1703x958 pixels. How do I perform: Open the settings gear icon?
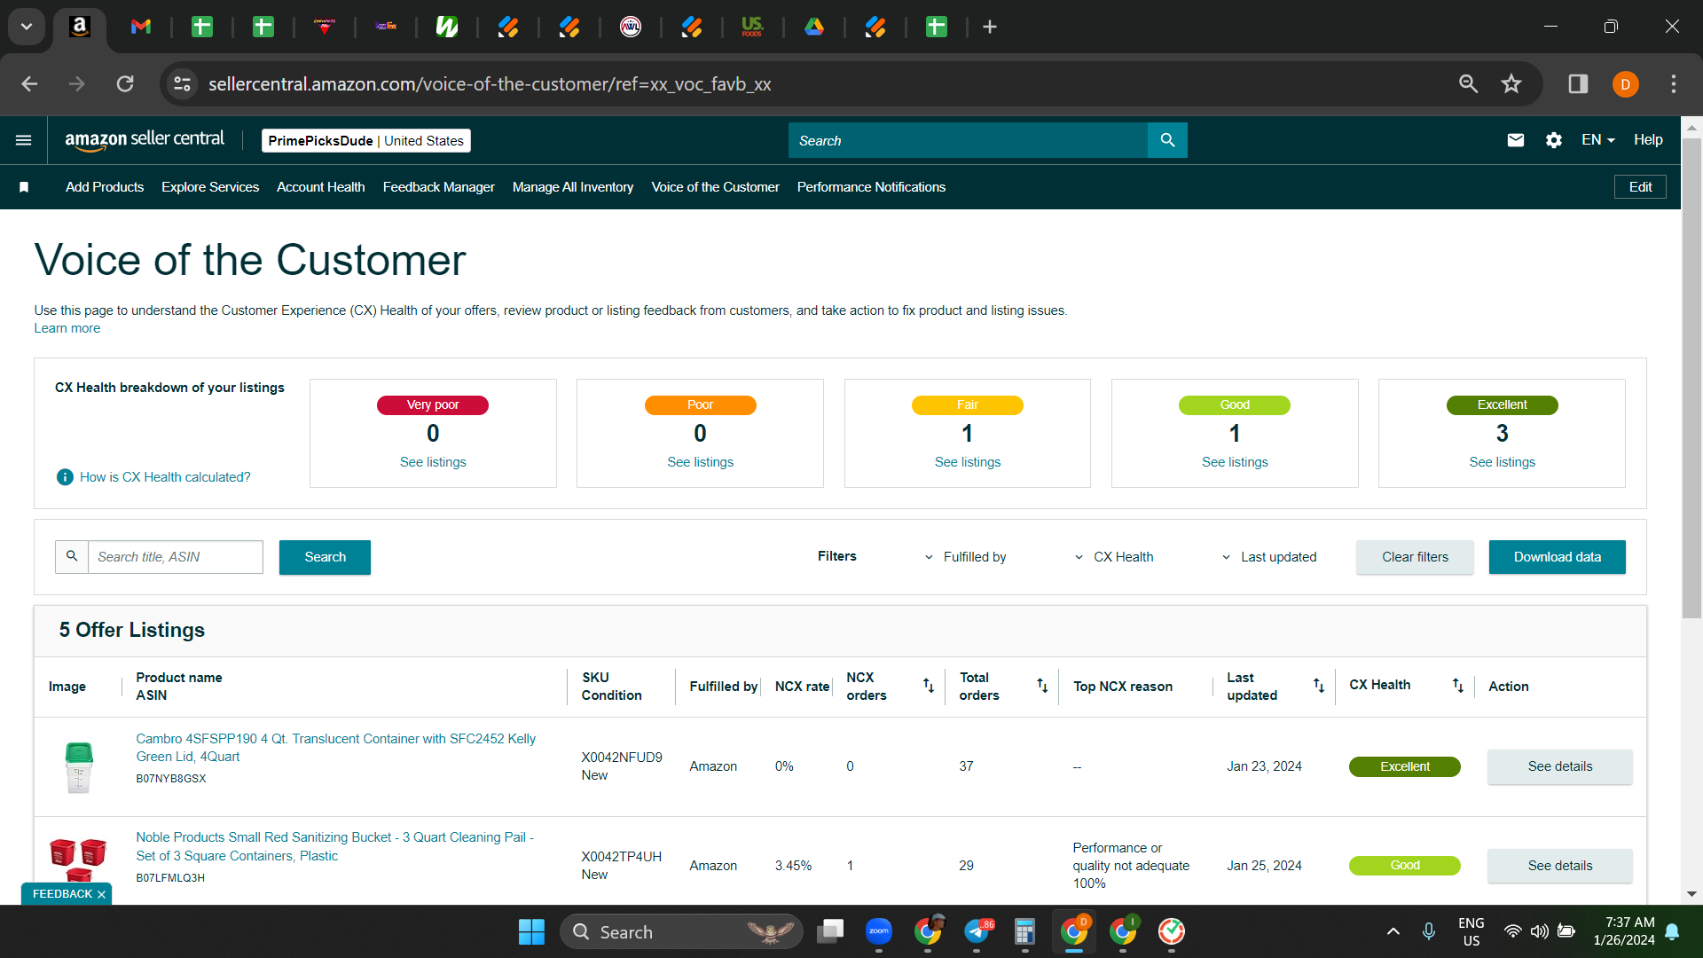tap(1554, 140)
